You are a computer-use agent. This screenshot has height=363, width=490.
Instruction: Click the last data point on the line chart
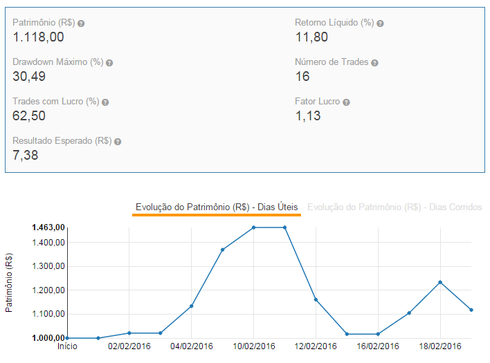click(x=471, y=310)
